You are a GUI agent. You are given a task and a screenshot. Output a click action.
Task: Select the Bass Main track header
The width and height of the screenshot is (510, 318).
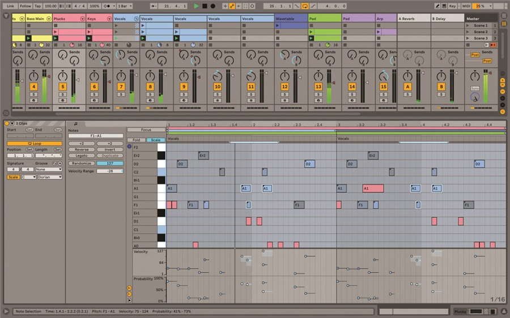click(36, 19)
